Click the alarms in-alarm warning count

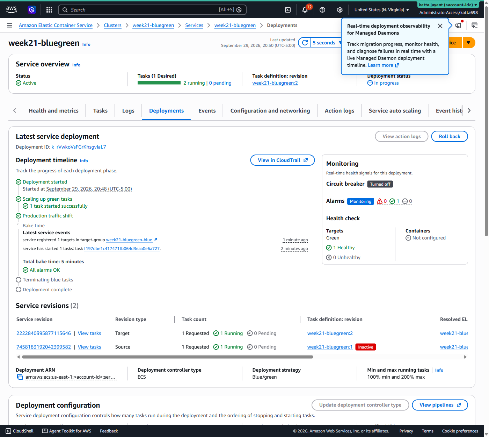tap(382, 201)
